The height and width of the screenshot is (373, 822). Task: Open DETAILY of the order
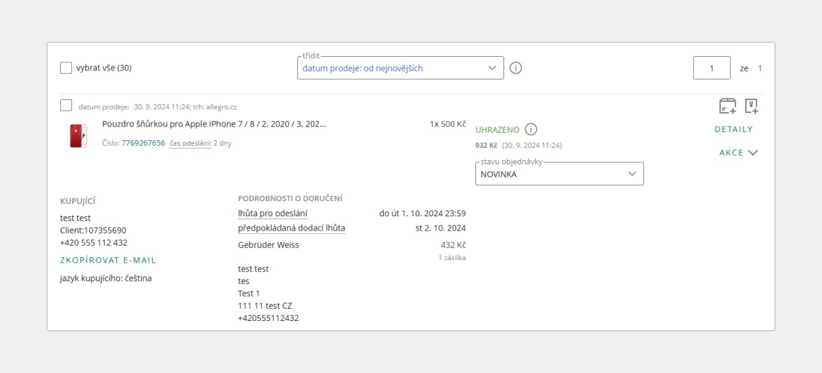point(733,129)
